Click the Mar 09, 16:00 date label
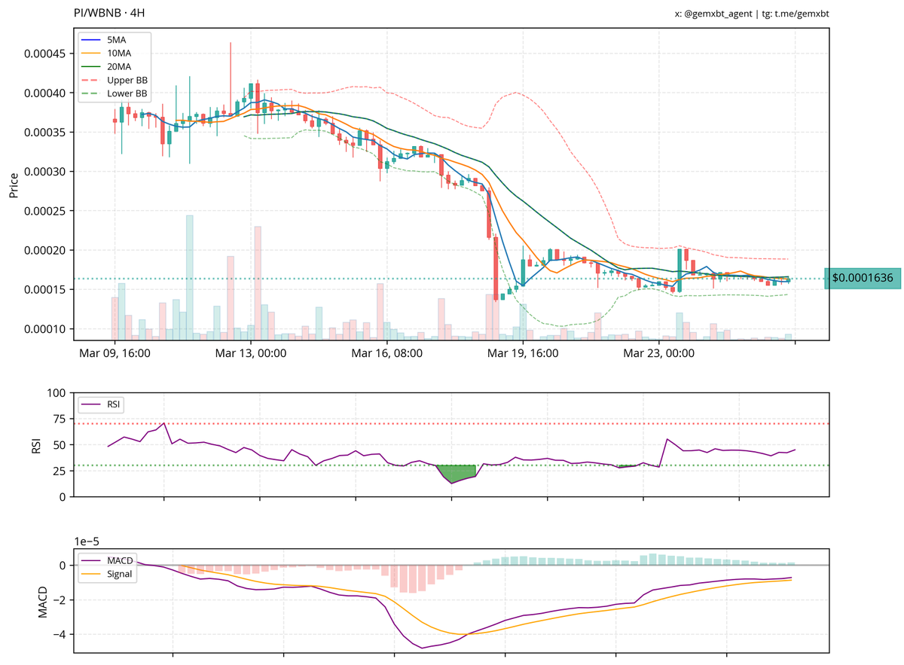Viewport: 904px width, 665px height. tap(115, 353)
